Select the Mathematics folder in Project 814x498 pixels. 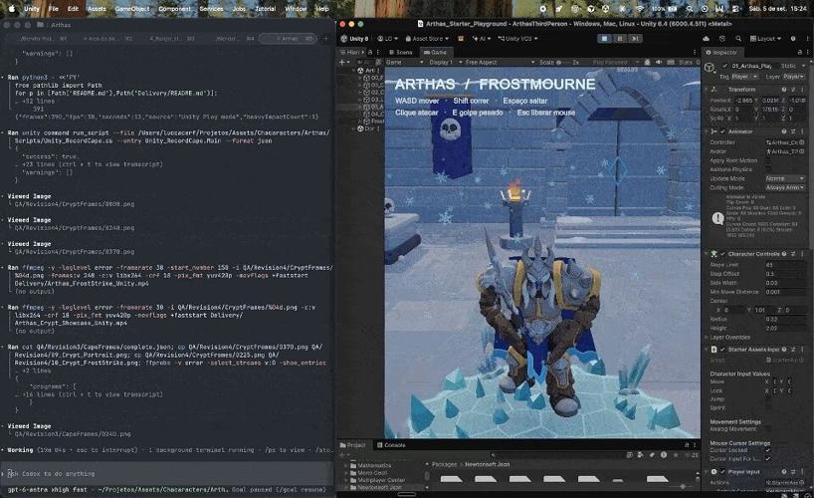click(x=369, y=465)
